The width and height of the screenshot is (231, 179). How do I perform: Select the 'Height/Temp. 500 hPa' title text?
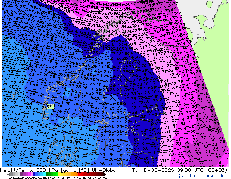click(30, 170)
